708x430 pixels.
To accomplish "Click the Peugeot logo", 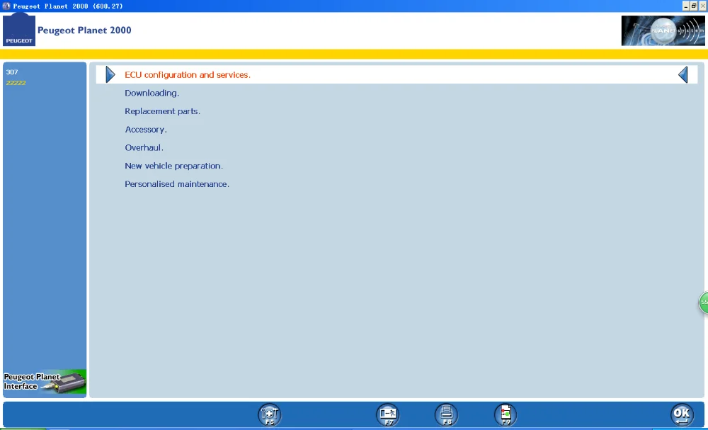I will point(19,29).
